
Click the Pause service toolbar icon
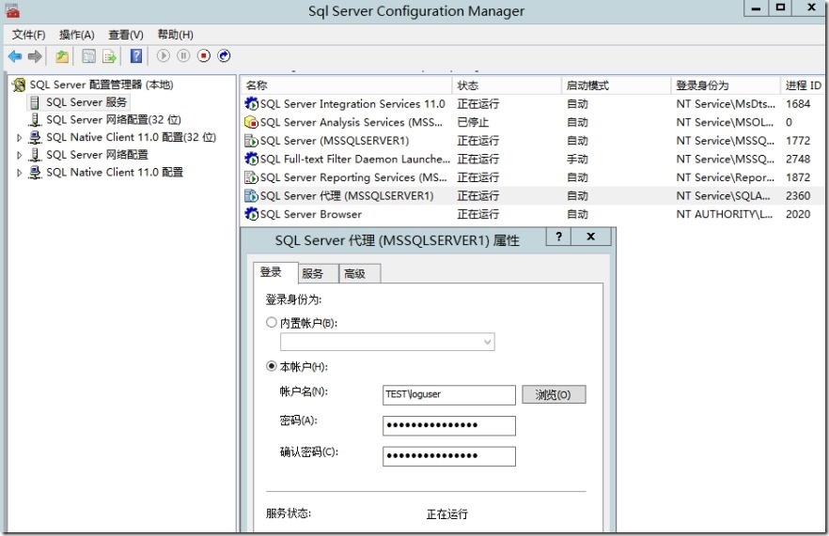coord(183,56)
